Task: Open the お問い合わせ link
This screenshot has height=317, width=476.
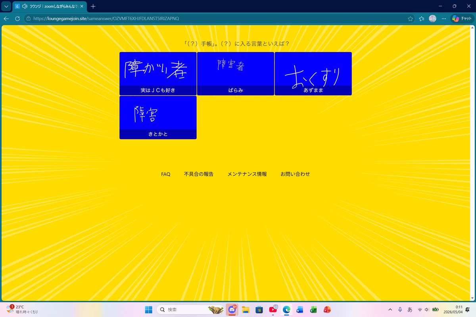Action: tap(295, 174)
